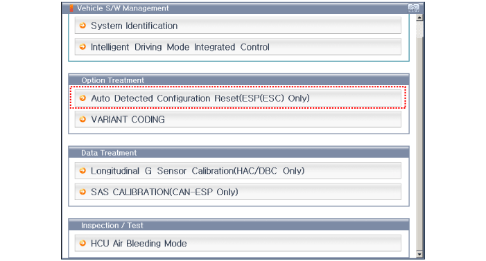The width and height of the screenshot is (486, 261).
Task: Start Longitudinal G Sensor Calibration(HAC/DBC Only)
Action: [x=238, y=170]
